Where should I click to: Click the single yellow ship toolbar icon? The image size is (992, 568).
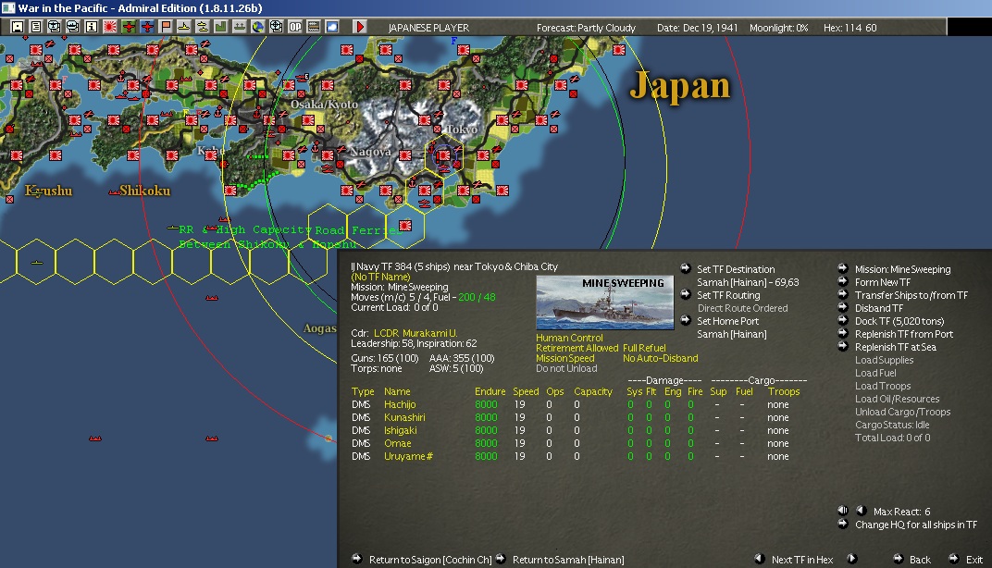point(183,27)
